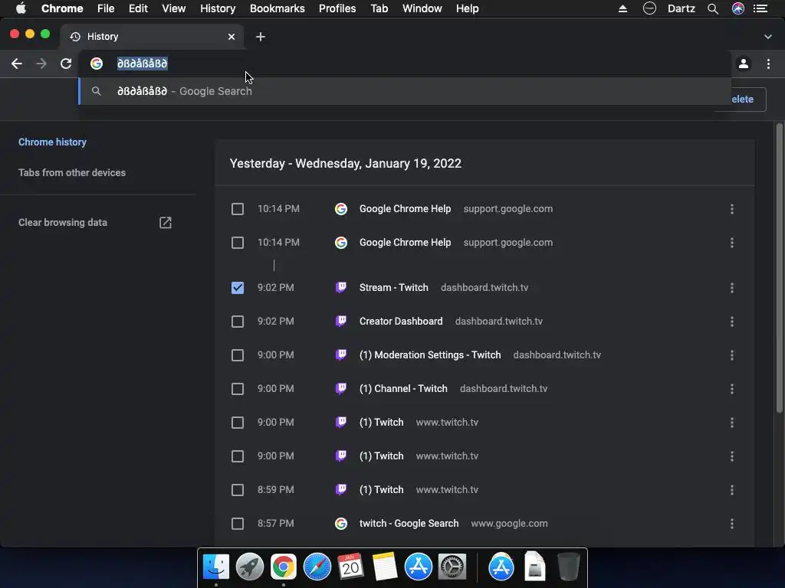
Task: Open the Chrome profile avatar icon
Action: point(744,64)
